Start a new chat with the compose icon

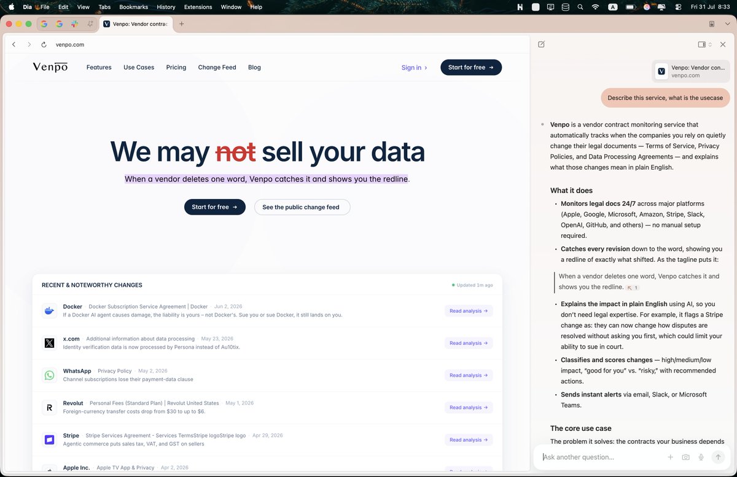[541, 44]
